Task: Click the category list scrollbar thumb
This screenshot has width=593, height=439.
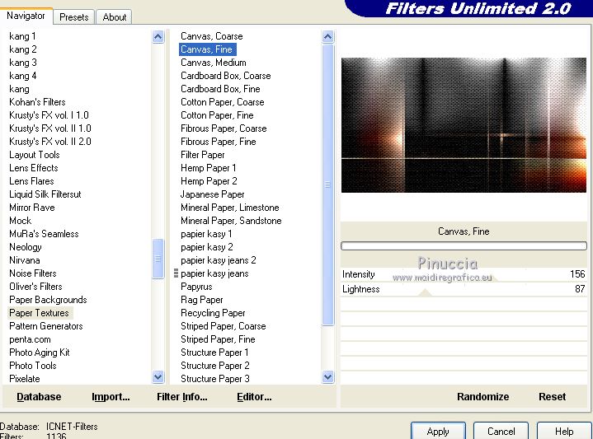Action: [158, 259]
